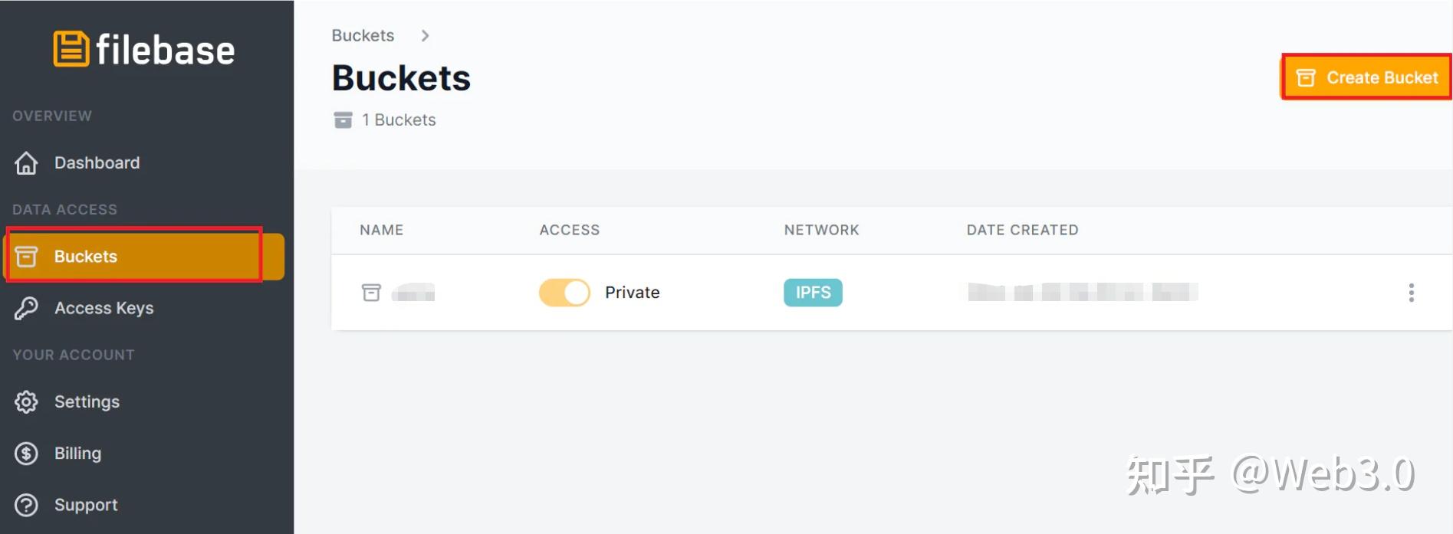Click the DATE CREATED column header
The width and height of the screenshot is (1453, 534).
[1022, 230]
